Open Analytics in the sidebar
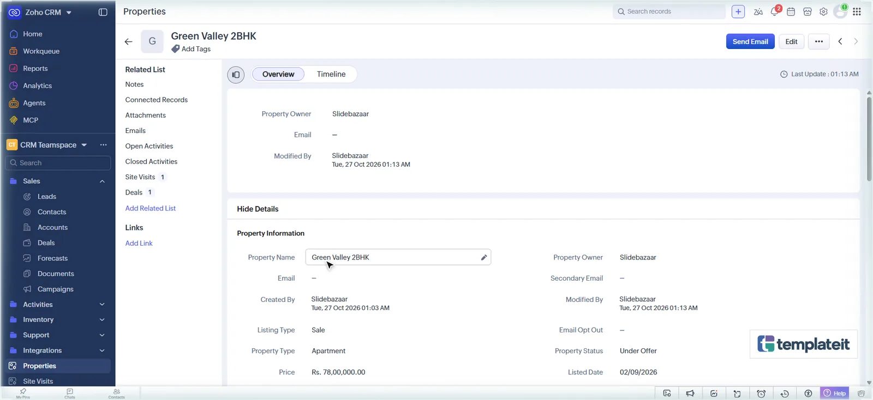 tap(37, 86)
